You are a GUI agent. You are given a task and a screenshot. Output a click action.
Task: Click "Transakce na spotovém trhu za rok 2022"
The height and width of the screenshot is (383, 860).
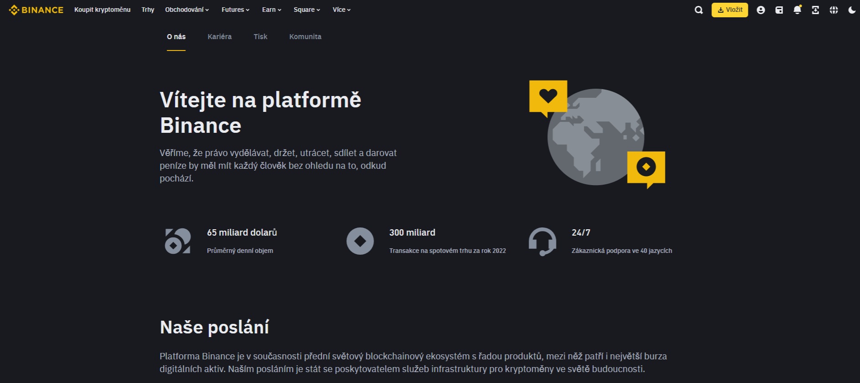point(448,251)
